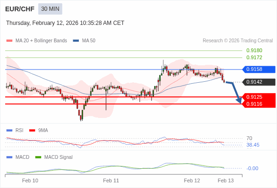Click the black 0.9142 current price tag
277x188 pixels.
point(259,82)
